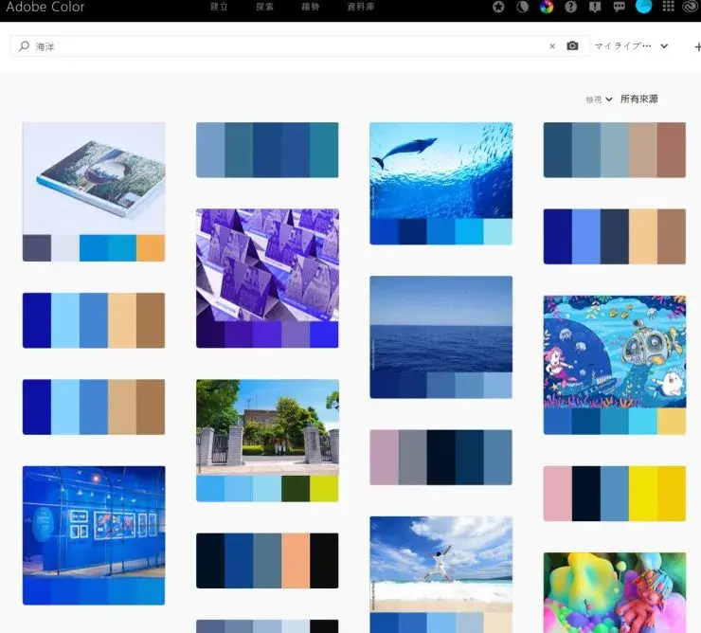The height and width of the screenshot is (633, 701).
Task: Select yellow-green swatch under gate photo
Action: pyautogui.click(x=324, y=489)
